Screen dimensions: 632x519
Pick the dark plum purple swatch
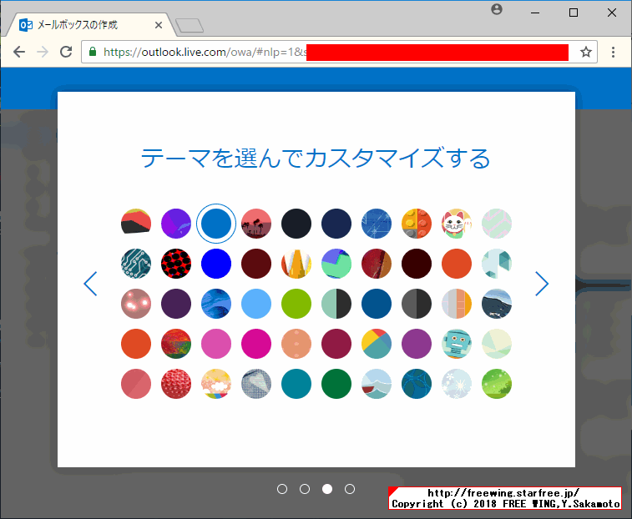[176, 304]
